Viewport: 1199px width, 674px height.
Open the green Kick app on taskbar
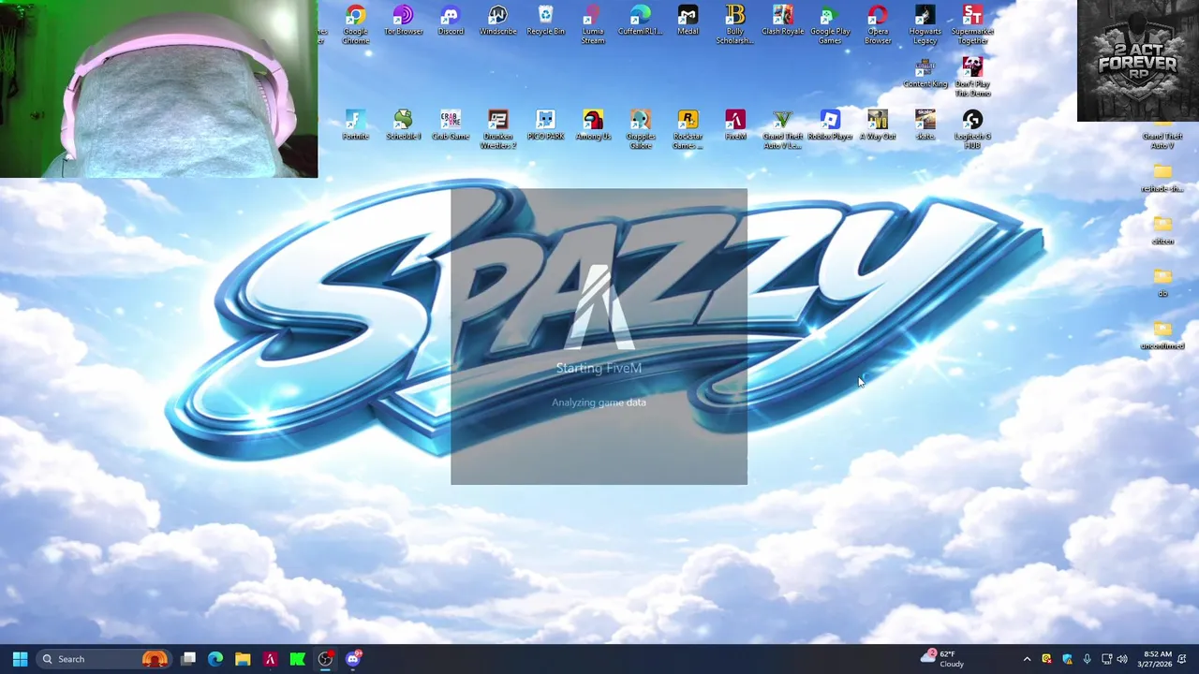pyautogui.click(x=297, y=659)
